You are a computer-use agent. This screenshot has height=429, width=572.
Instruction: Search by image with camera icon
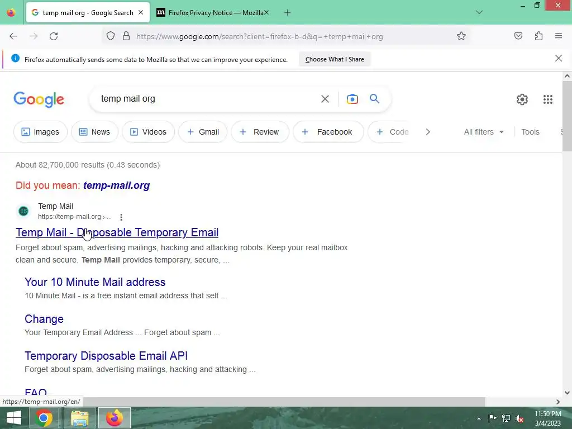pyautogui.click(x=352, y=99)
